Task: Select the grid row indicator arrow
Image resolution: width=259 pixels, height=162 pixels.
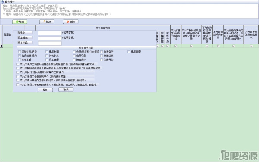Action: (1, 46)
